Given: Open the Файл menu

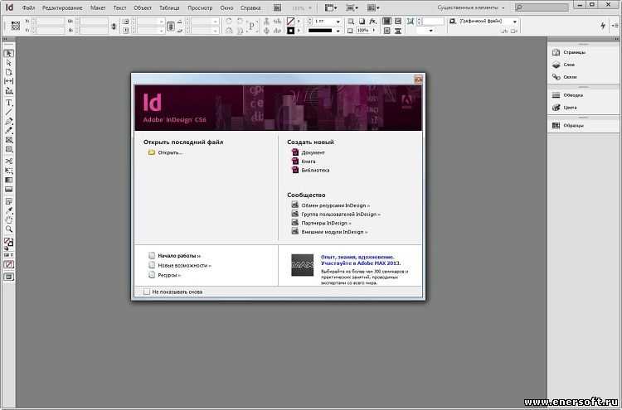Looking at the screenshot, I should 28,7.
